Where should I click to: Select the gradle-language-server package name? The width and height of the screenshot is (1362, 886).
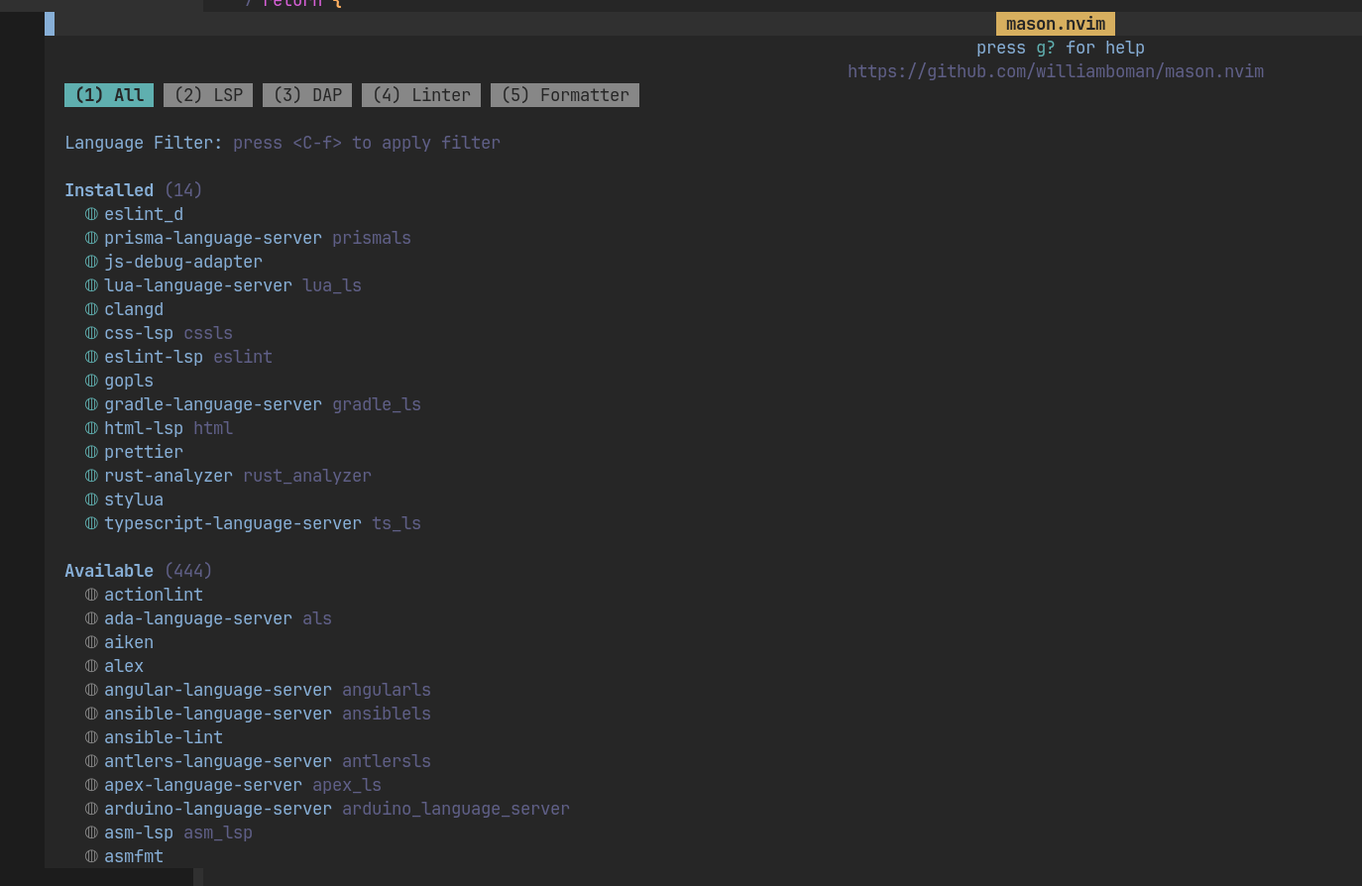tap(213, 404)
